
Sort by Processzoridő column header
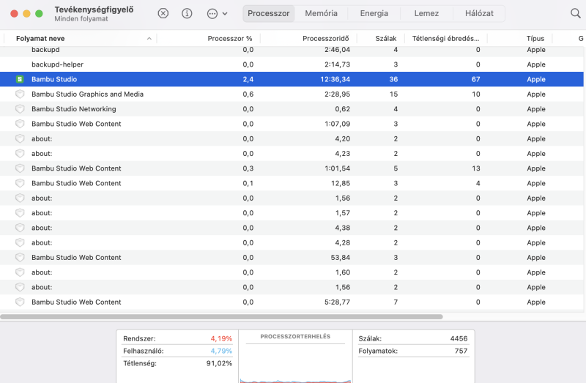pyautogui.click(x=325, y=39)
